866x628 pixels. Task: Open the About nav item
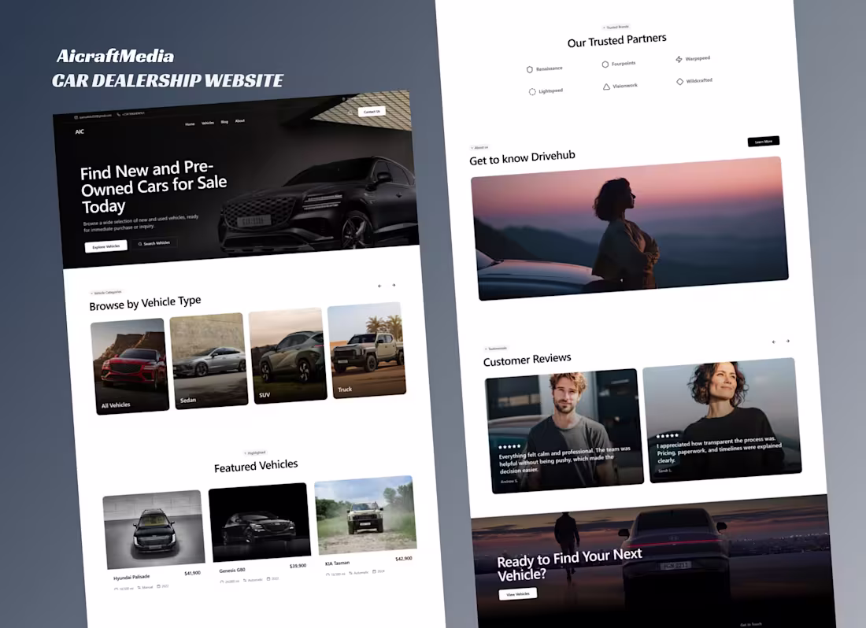click(x=239, y=121)
